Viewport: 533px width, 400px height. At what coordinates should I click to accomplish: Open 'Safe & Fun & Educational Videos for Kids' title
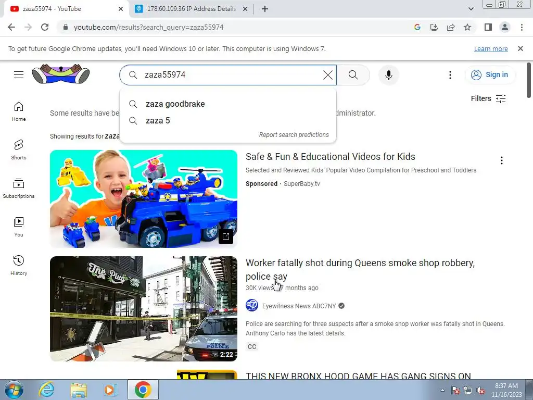click(331, 157)
